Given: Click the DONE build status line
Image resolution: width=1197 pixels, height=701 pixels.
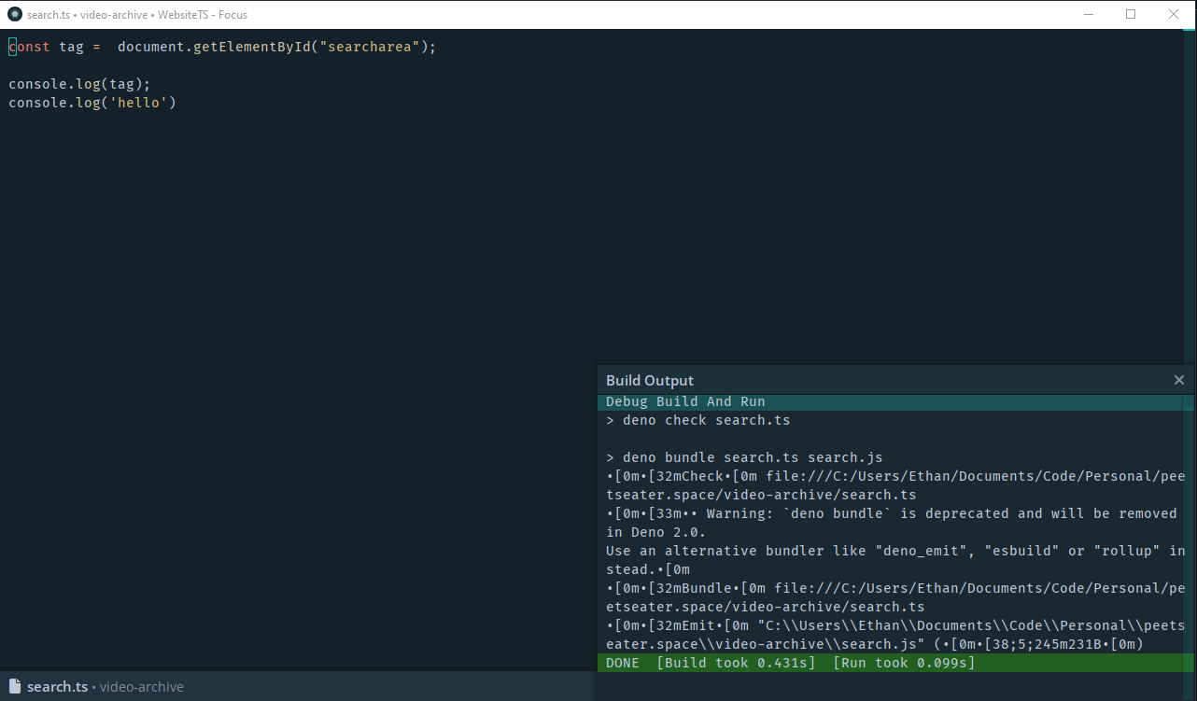Looking at the screenshot, I should click(x=895, y=663).
